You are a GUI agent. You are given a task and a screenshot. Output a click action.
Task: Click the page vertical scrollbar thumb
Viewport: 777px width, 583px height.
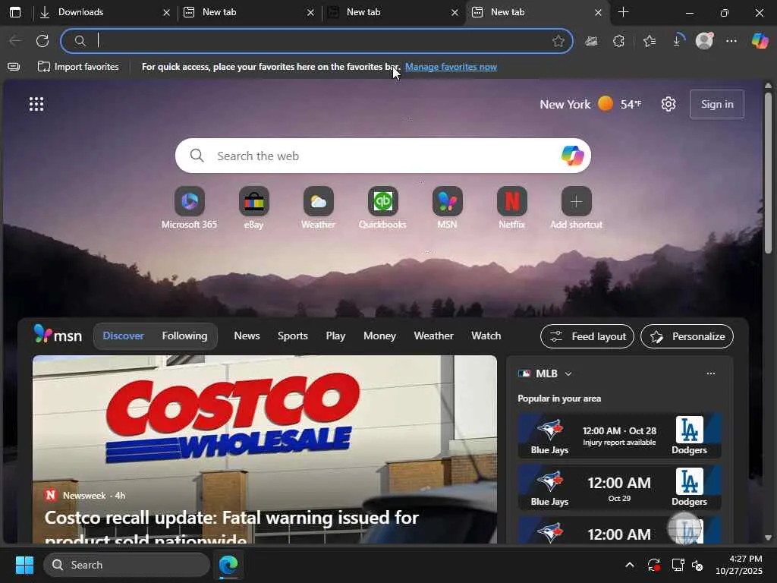(x=768, y=173)
